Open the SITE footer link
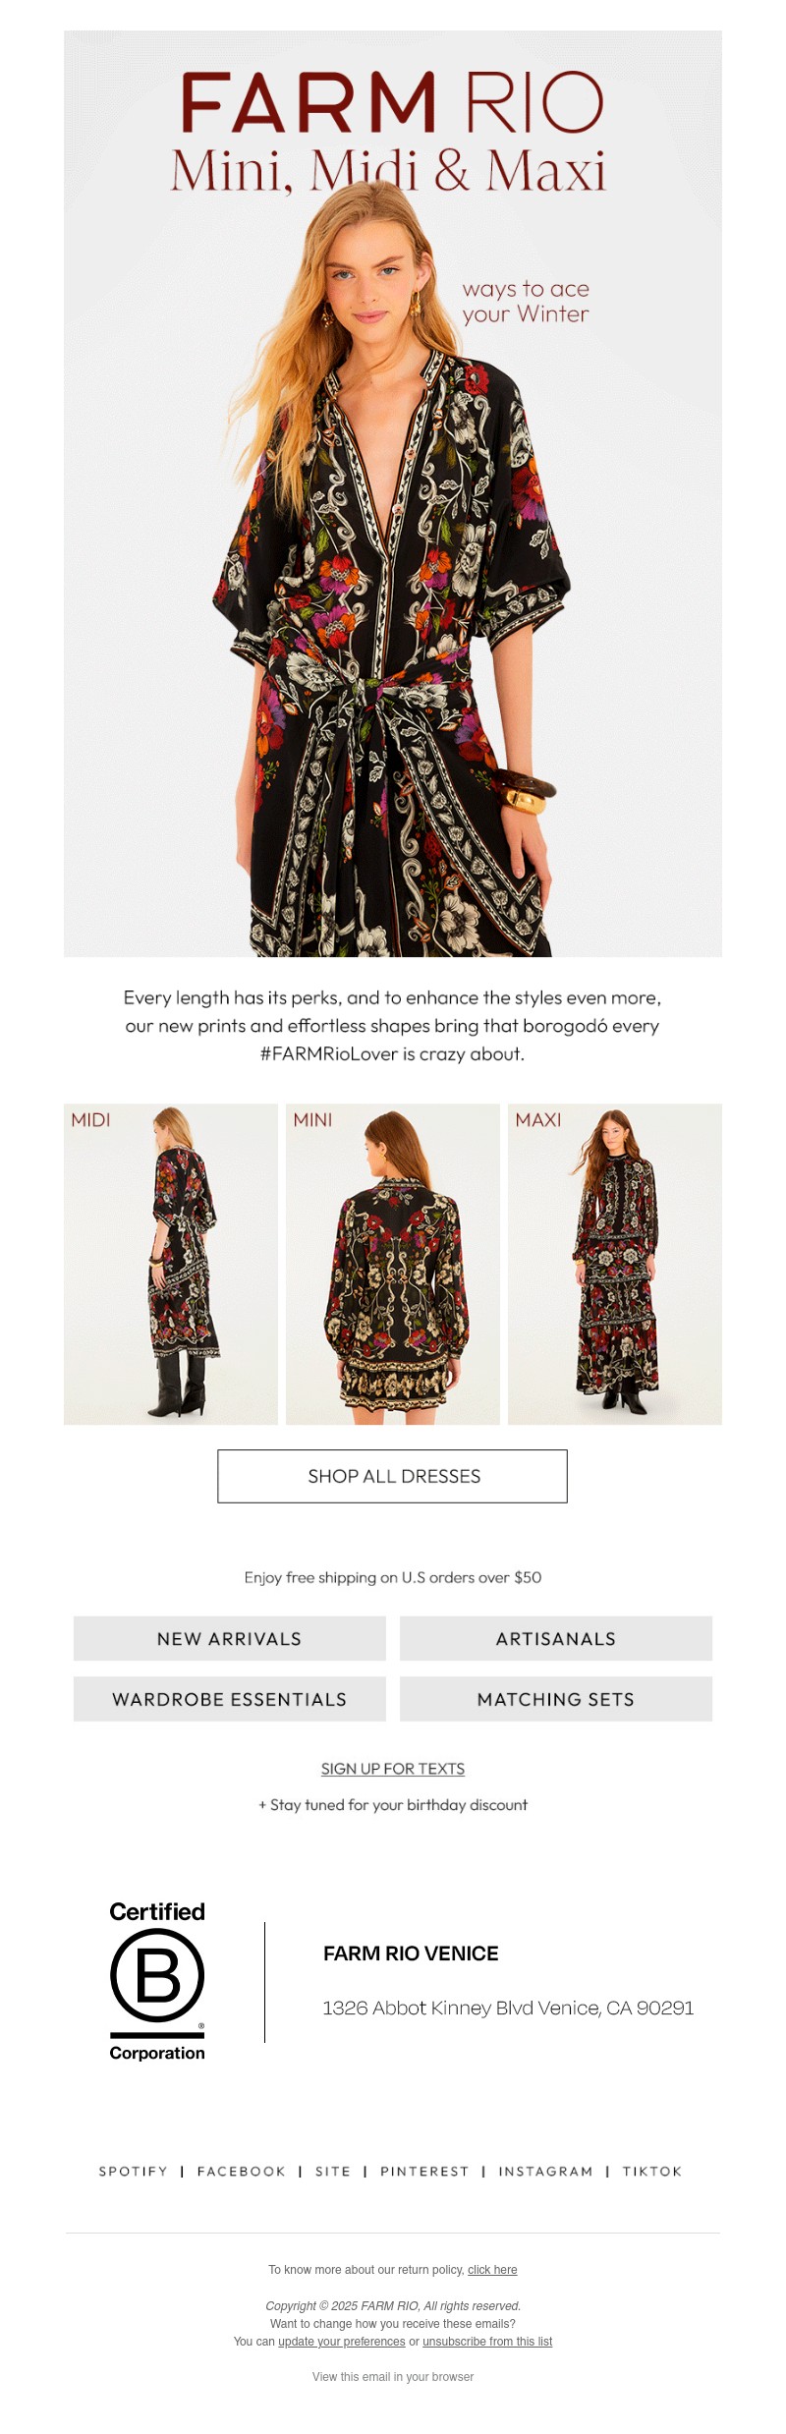Image resolution: width=786 pixels, height=2434 pixels. 333,2172
